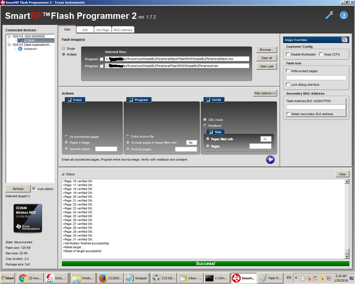Click the Clear all button
Image resolution: width=355 pixels, height=284 pixels.
(266, 58)
